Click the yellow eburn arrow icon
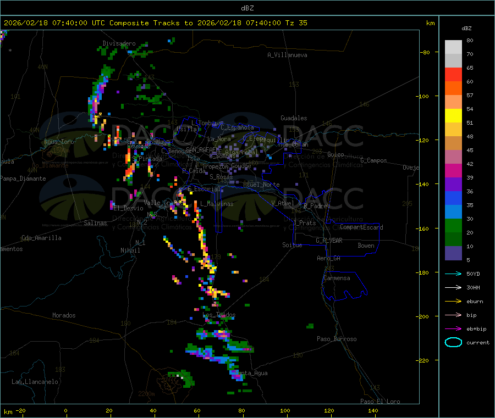This screenshot has width=495, height=418. coord(453,301)
